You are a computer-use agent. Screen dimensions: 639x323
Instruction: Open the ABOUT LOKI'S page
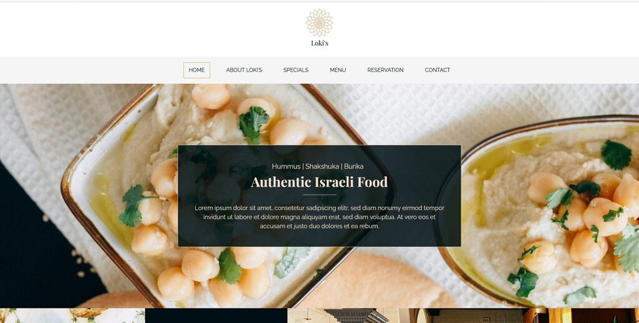(244, 70)
